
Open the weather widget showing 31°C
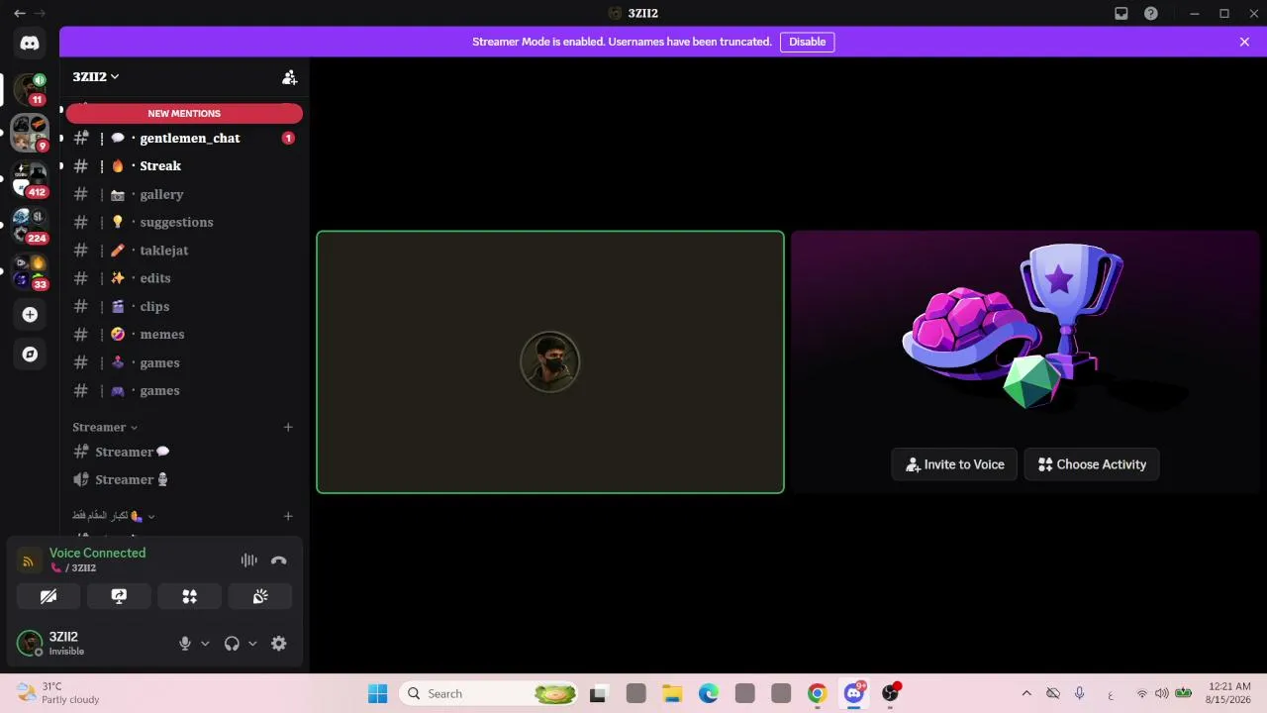pyautogui.click(x=58, y=693)
